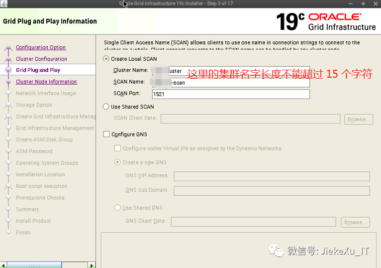381x268 pixels.
Task: Click the sidebar horizontal scrollbar thumb
Action: (34, 265)
